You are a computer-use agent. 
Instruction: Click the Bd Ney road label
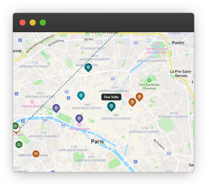[89, 39]
